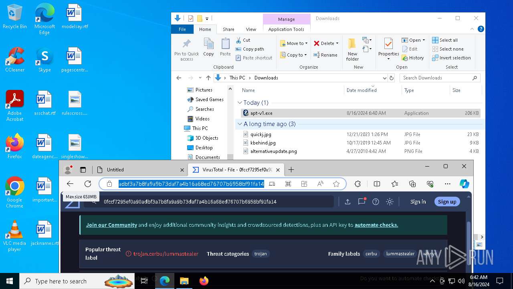Click Invert selection in the ribbon
The image size is (513, 289).
tap(452, 58)
